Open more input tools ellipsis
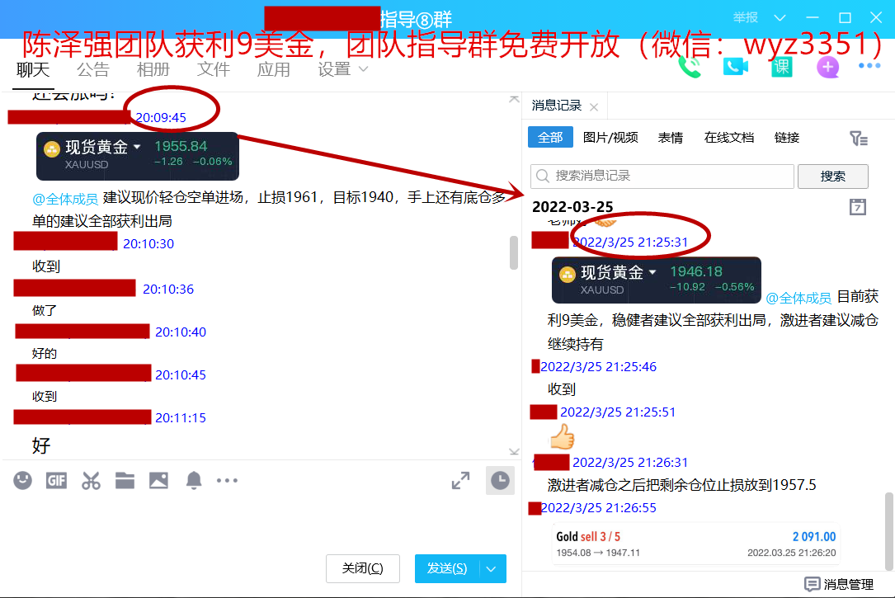 pyautogui.click(x=227, y=480)
